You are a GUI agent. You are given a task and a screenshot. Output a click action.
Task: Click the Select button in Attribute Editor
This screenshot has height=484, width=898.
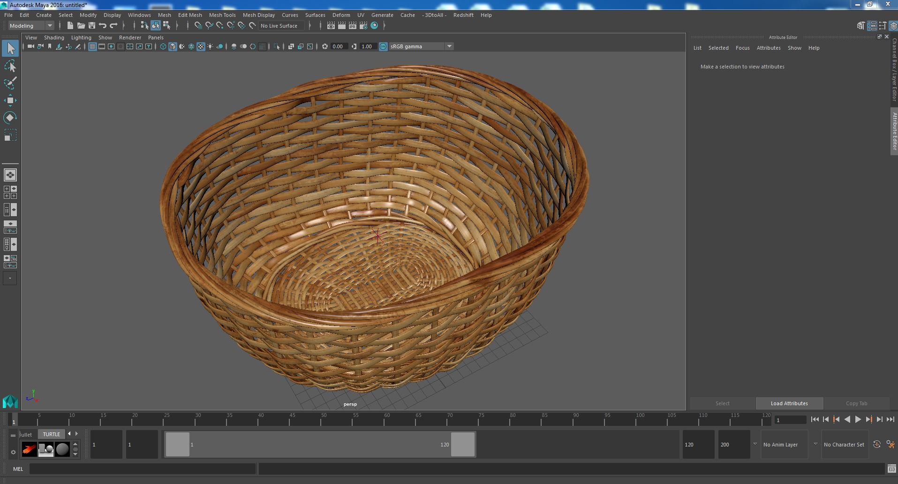[722, 403]
